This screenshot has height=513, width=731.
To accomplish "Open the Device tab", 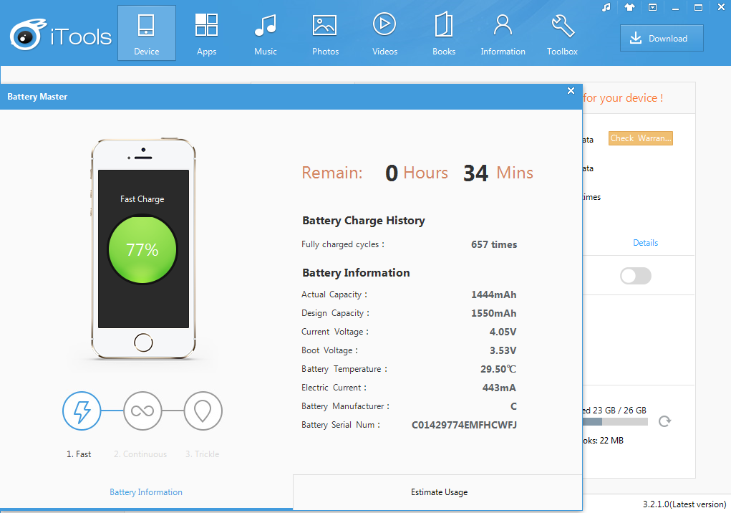I will tap(146, 33).
